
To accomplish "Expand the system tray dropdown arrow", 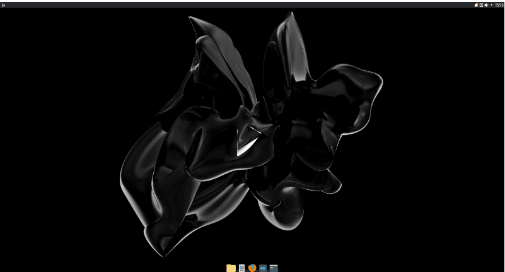I will click(x=492, y=5).
